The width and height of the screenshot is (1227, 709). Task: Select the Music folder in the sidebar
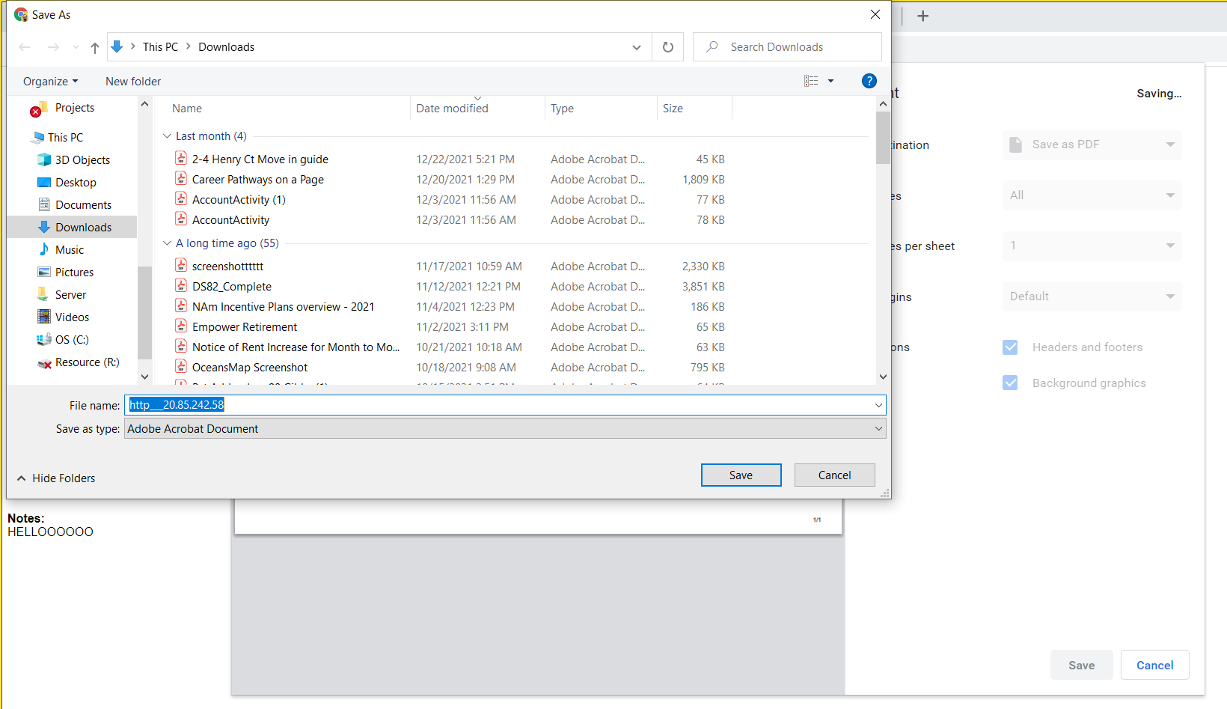pos(67,249)
